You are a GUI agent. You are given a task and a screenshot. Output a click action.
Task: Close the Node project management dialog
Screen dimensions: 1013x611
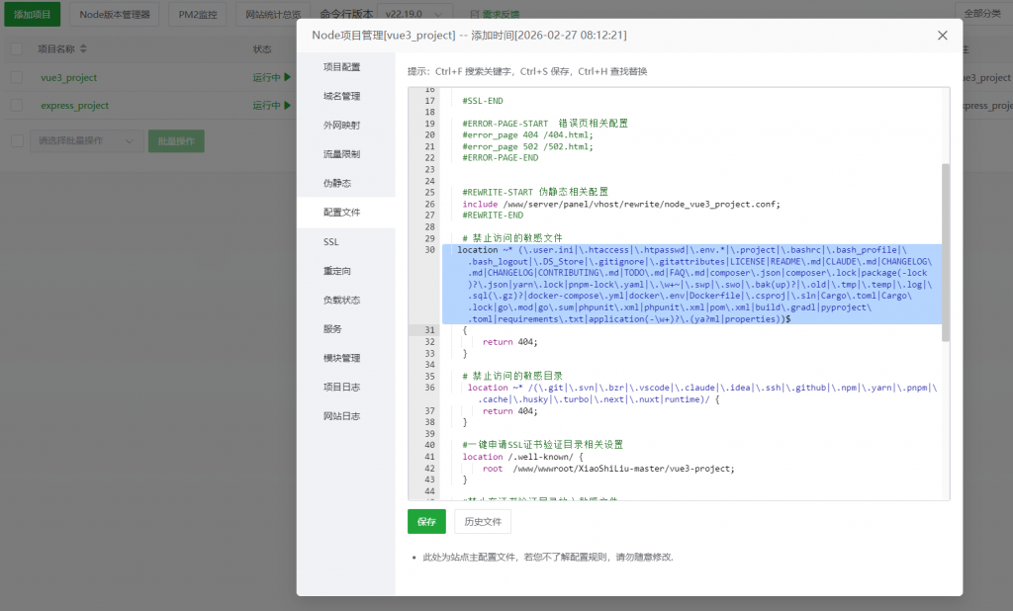point(942,36)
